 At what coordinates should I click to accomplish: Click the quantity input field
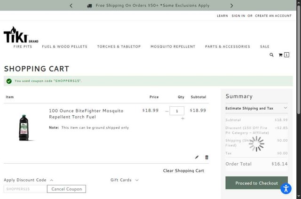click(x=177, y=111)
